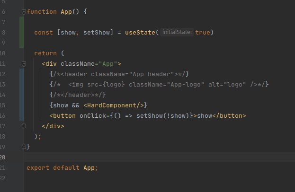Viewport: 295px width, 192px height.
Task: Click the onClick attribute on button
Action: (x=93, y=116)
